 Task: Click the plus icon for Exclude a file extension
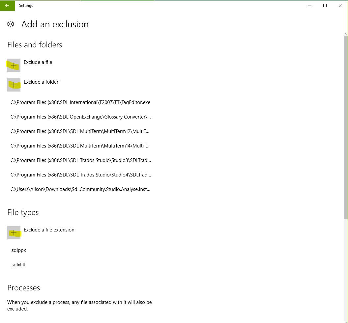[14, 233]
